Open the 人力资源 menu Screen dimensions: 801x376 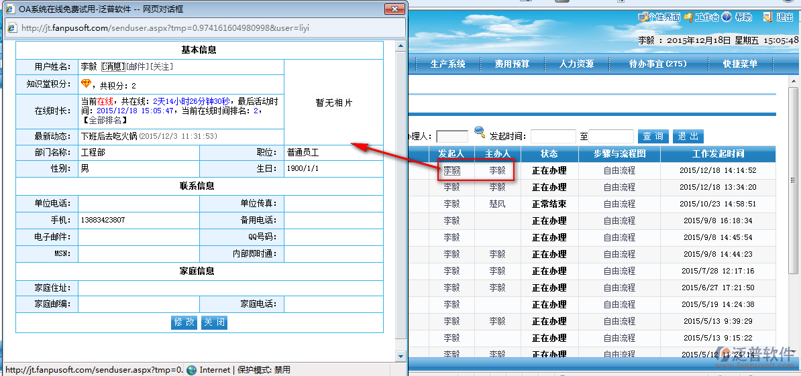pos(576,64)
